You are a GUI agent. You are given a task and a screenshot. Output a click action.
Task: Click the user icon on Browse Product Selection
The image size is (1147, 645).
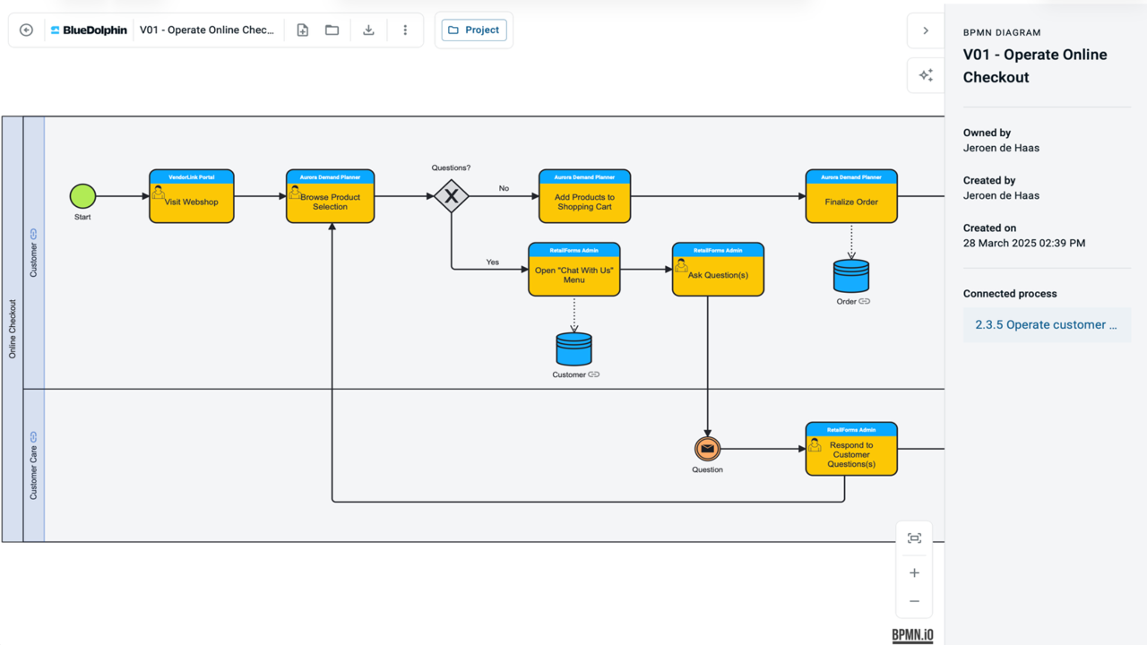pos(295,192)
